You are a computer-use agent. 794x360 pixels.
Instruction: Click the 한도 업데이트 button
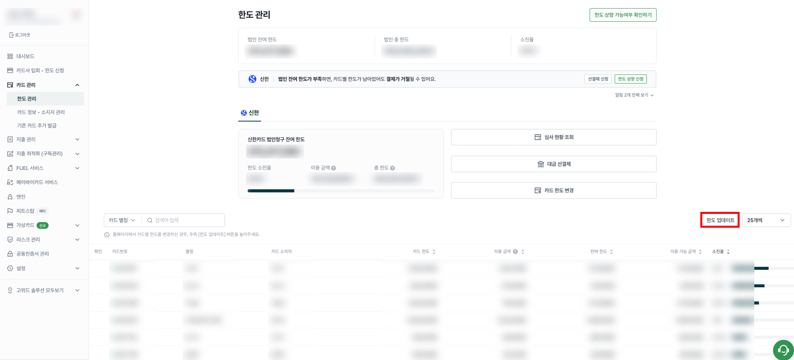(720, 220)
